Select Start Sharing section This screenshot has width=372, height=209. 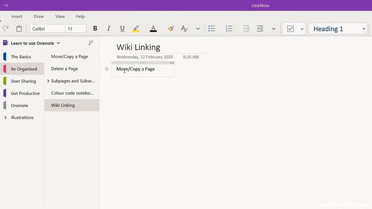point(22,81)
